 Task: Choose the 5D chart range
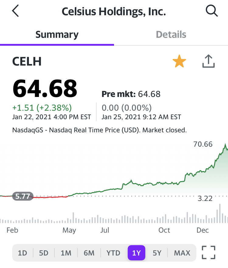click(x=44, y=253)
